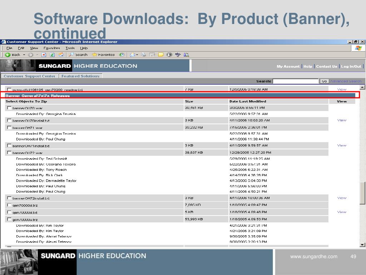Click the Windows flag logo in the menu bar
The height and width of the screenshot is (275, 366).
(x=358, y=48)
